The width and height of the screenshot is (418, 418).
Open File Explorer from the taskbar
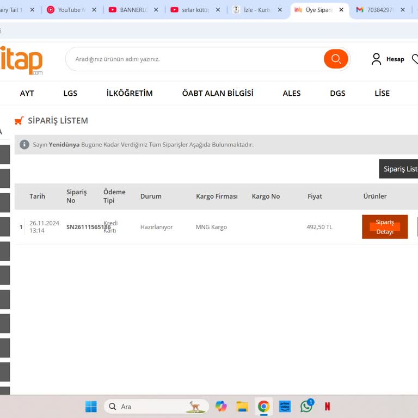click(x=242, y=407)
